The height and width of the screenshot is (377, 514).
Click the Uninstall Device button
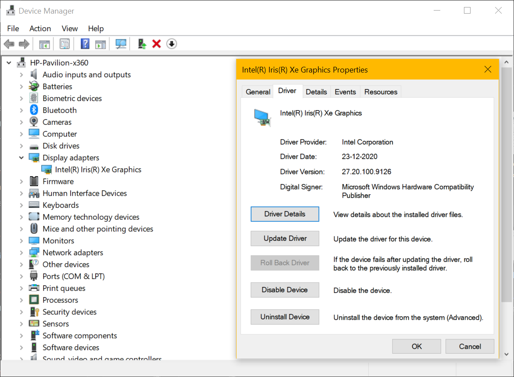[x=284, y=317]
